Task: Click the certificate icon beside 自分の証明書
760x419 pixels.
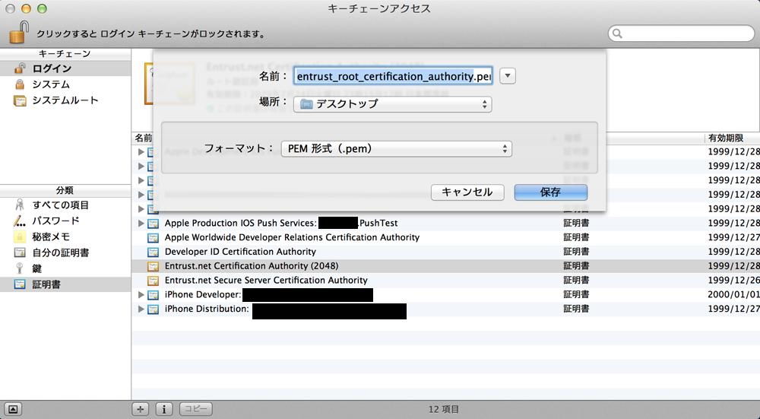Action: tap(20, 252)
